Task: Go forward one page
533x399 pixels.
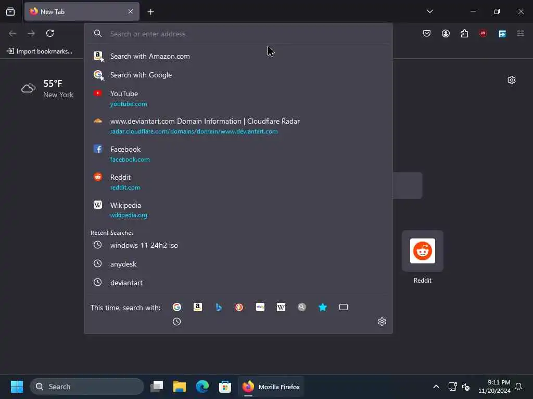Action: [31, 33]
